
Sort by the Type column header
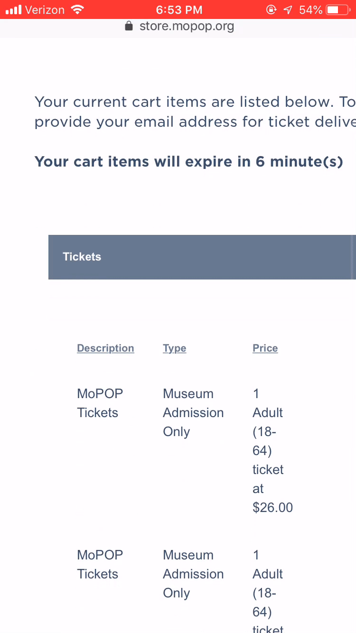click(174, 348)
